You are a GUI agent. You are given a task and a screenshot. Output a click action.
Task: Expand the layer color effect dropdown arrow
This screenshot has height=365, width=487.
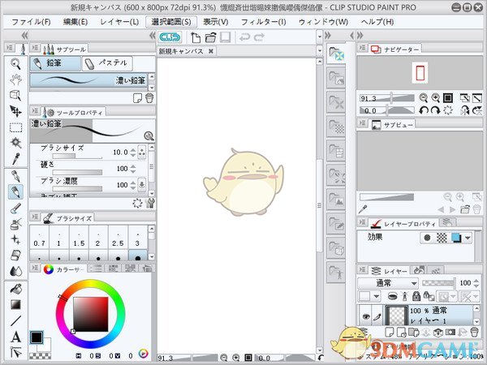click(468, 238)
